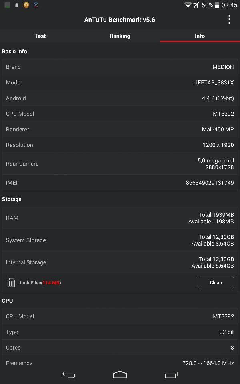Switch to the Ranking tab

[120, 36]
